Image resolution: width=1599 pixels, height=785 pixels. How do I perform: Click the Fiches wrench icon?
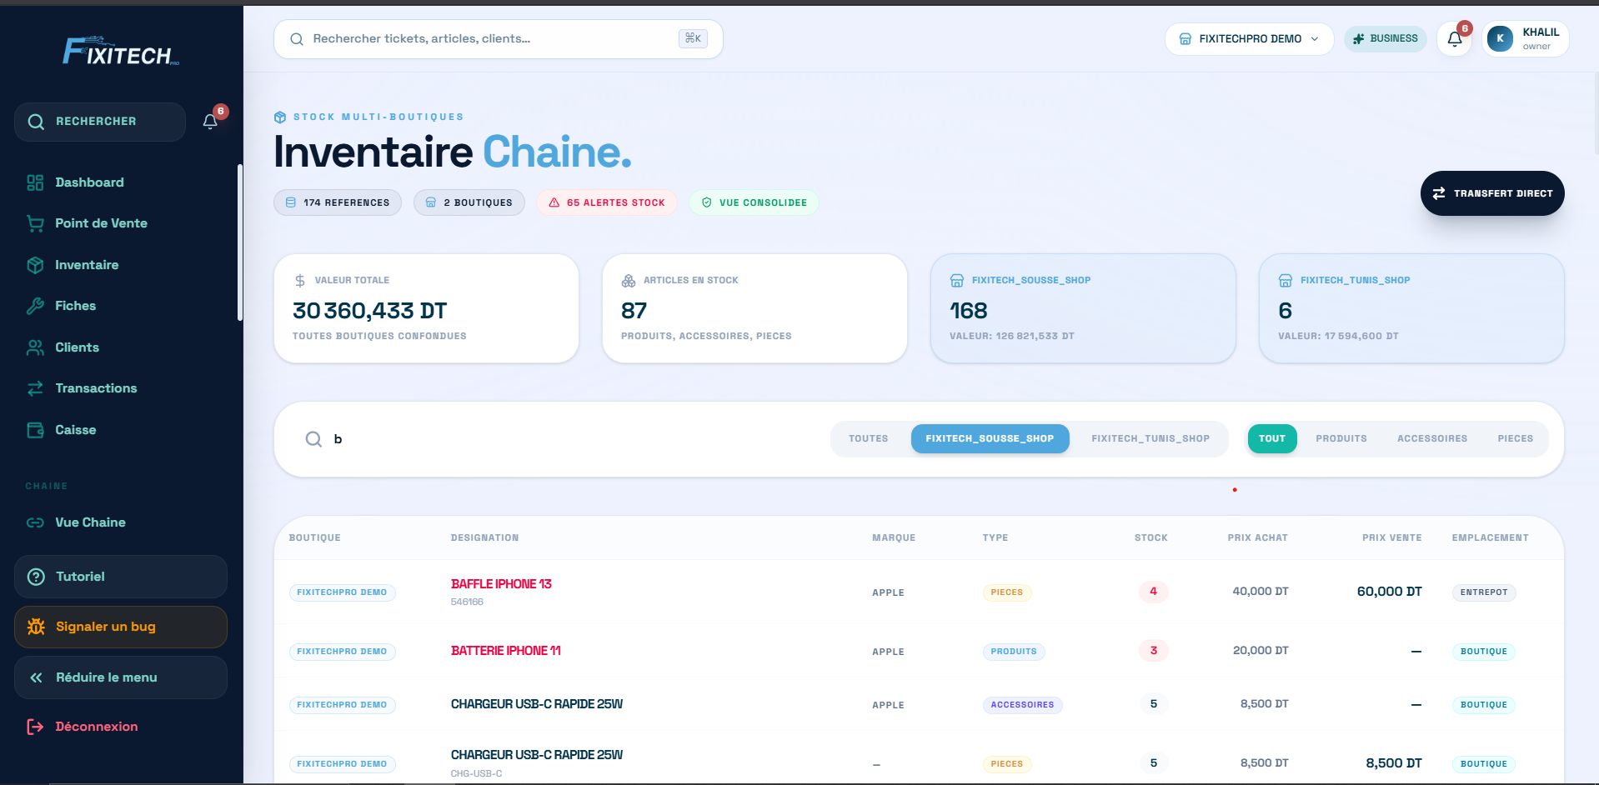click(x=35, y=306)
